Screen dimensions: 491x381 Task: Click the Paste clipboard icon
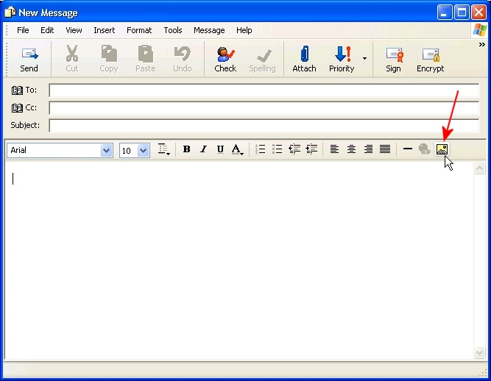(146, 54)
